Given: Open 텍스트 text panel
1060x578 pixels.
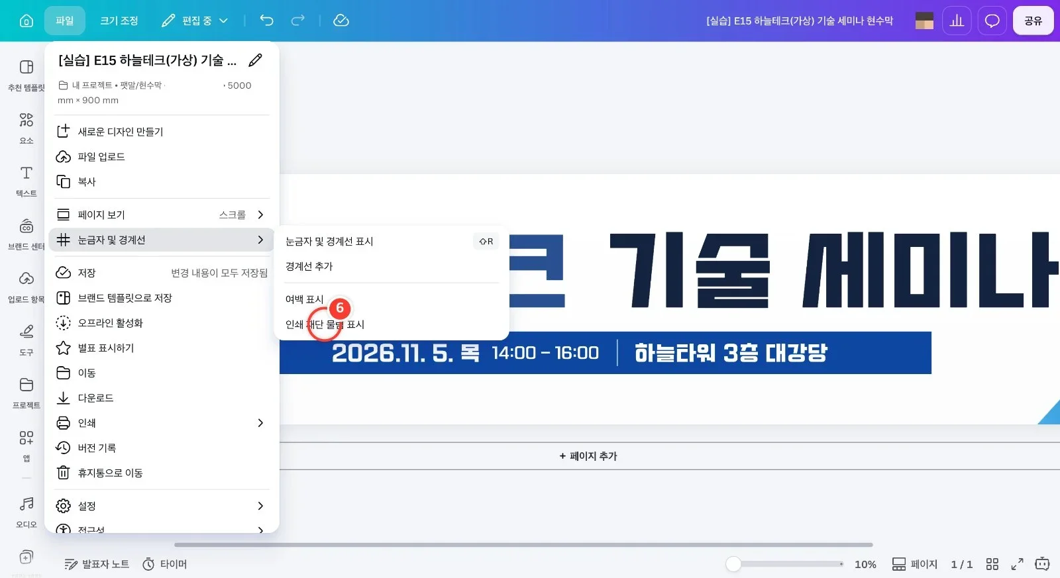Looking at the screenshot, I should pos(26,181).
